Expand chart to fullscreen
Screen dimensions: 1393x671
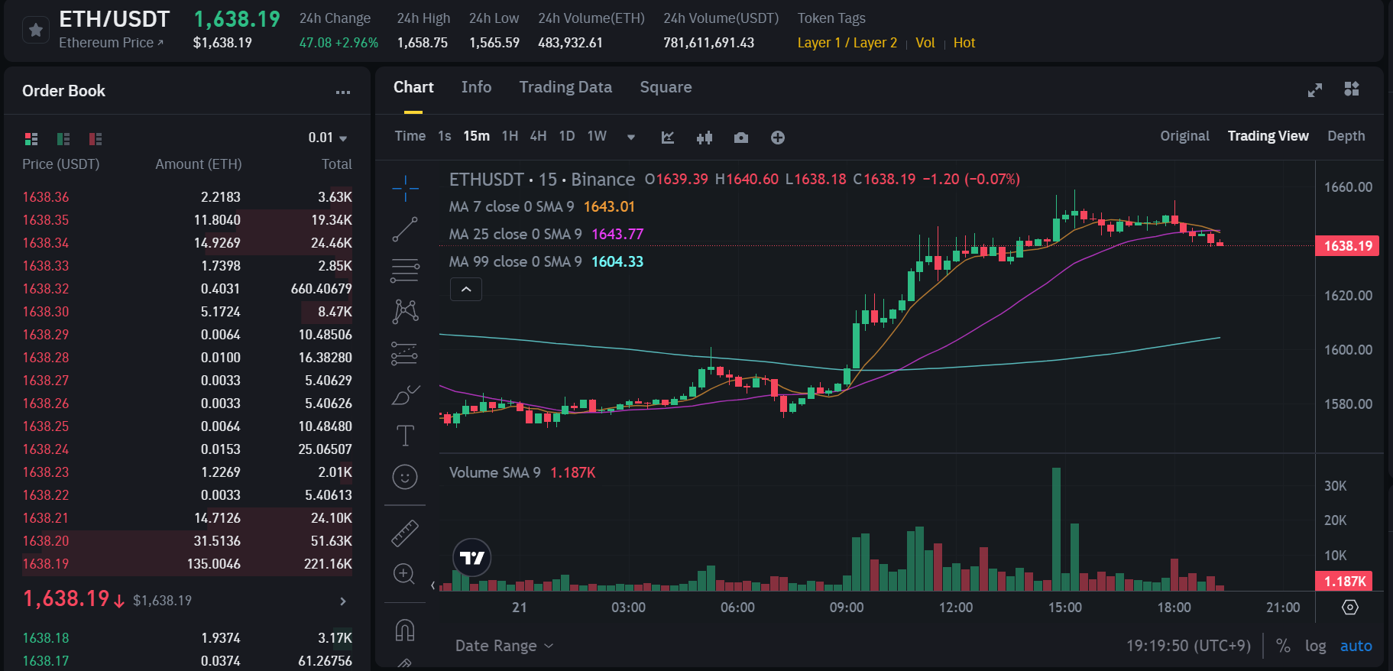(x=1314, y=89)
